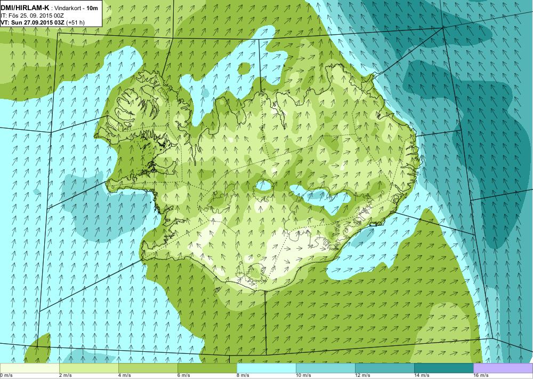This screenshot has height=379, width=533.
Task: Click the '12 m/s' legend label
Action: coord(362,376)
